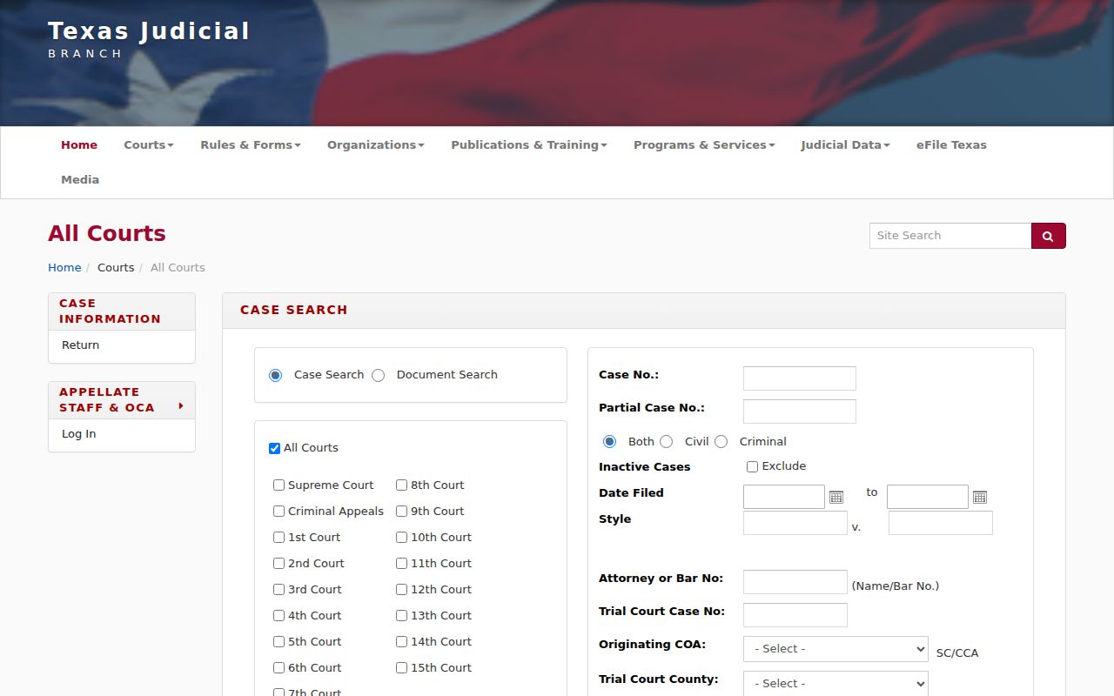Image resolution: width=1114 pixels, height=696 pixels.
Task: Click the Date Filed start date field
Action: (784, 497)
